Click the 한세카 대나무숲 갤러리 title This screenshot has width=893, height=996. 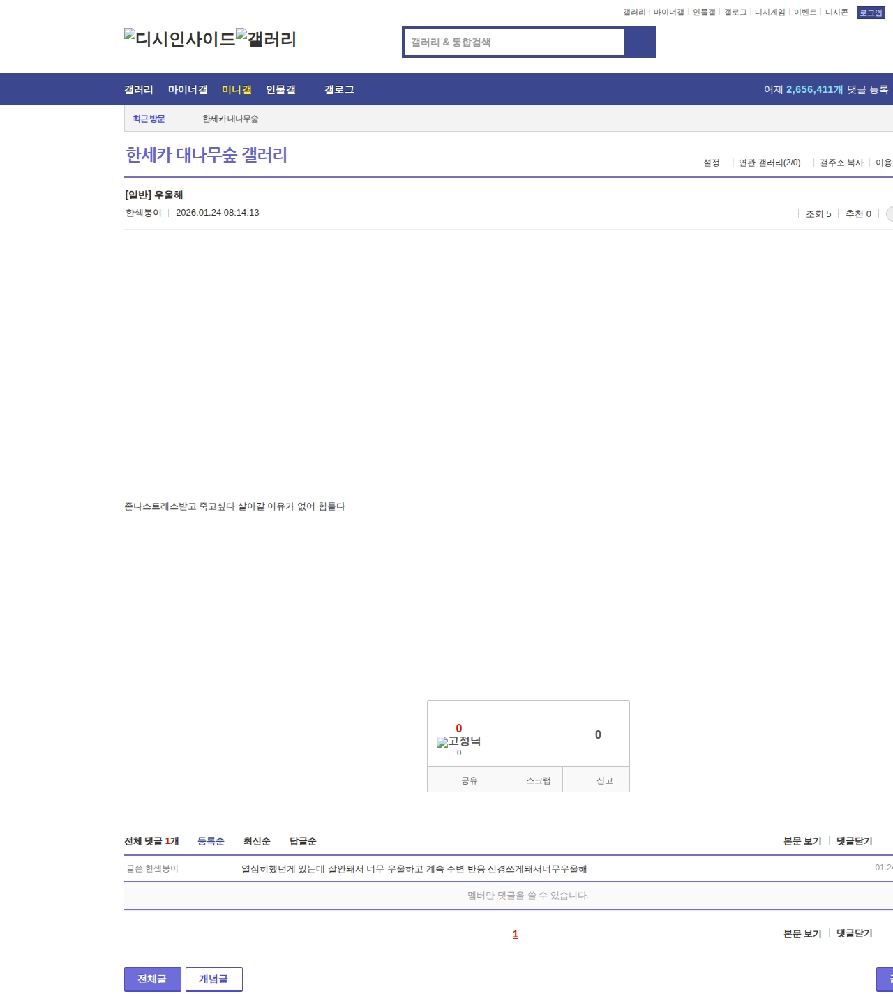click(x=207, y=155)
